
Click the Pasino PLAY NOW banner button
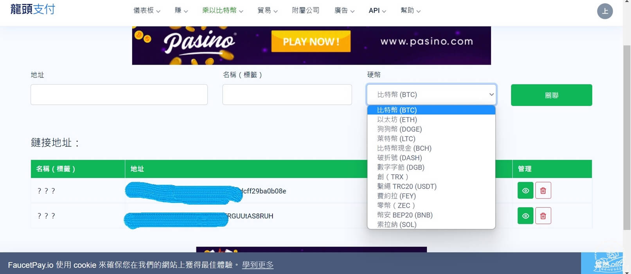pyautogui.click(x=311, y=41)
